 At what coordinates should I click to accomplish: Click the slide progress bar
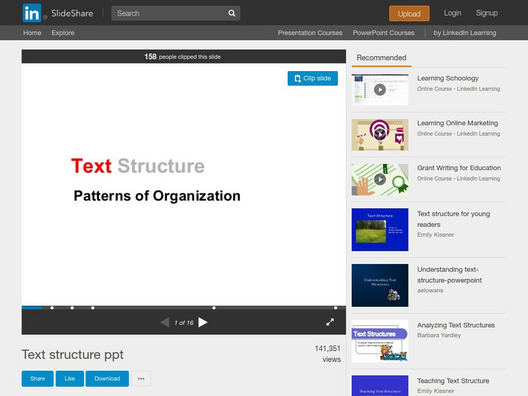point(183,308)
